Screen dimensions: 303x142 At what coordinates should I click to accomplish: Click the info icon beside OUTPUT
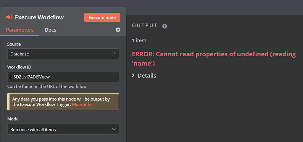[x=165, y=26]
